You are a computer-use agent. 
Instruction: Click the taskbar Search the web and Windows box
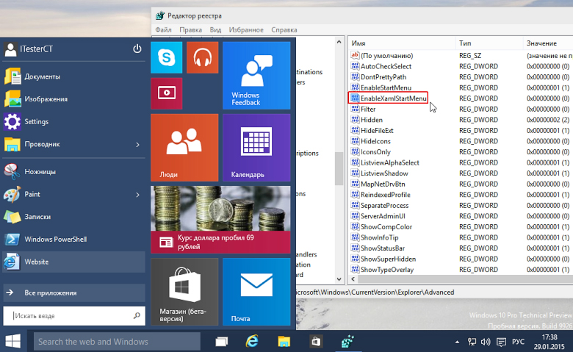pos(117,342)
